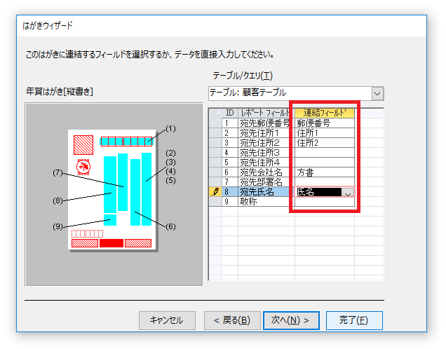
Task: Open the テーブル/クエリ combo box dropdown arrow
Action: [377, 93]
